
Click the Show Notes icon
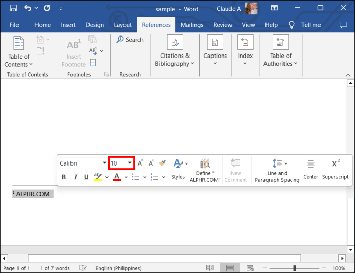[x=93, y=63]
